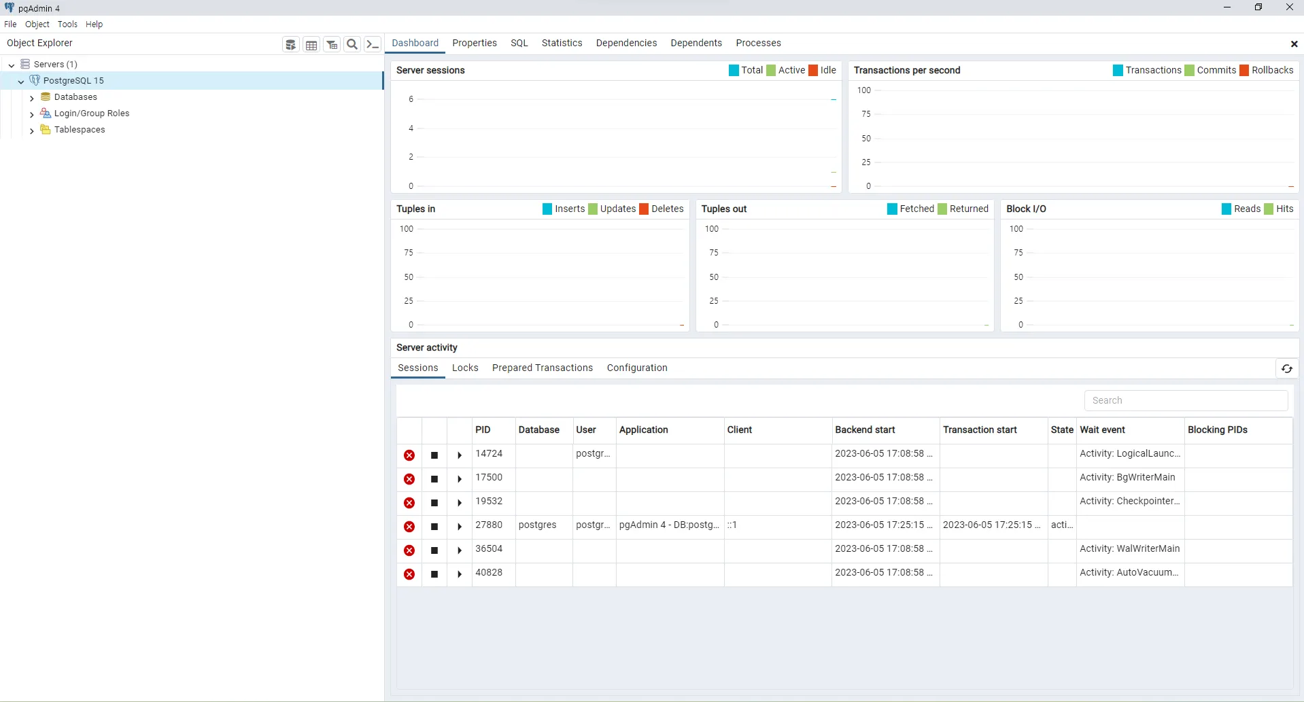The height and width of the screenshot is (702, 1304).
Task: Collapse the PostgreSQL 15 server node
Action: coord(21,82)
